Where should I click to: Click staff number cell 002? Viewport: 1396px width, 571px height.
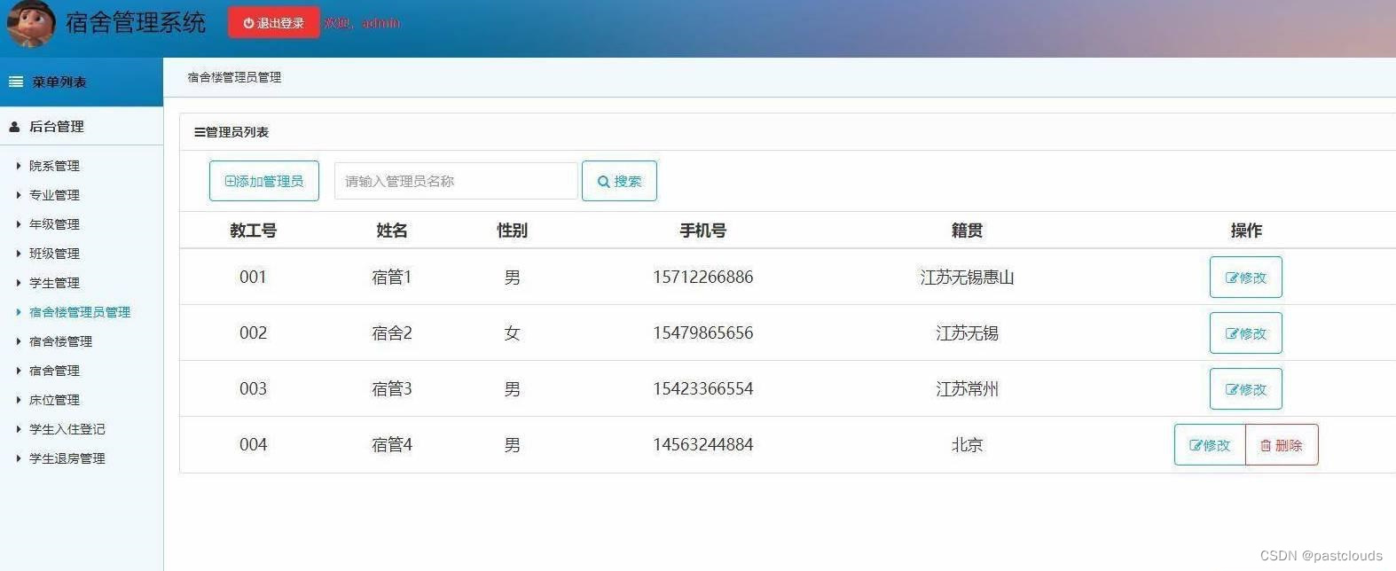tap(253, 333)
